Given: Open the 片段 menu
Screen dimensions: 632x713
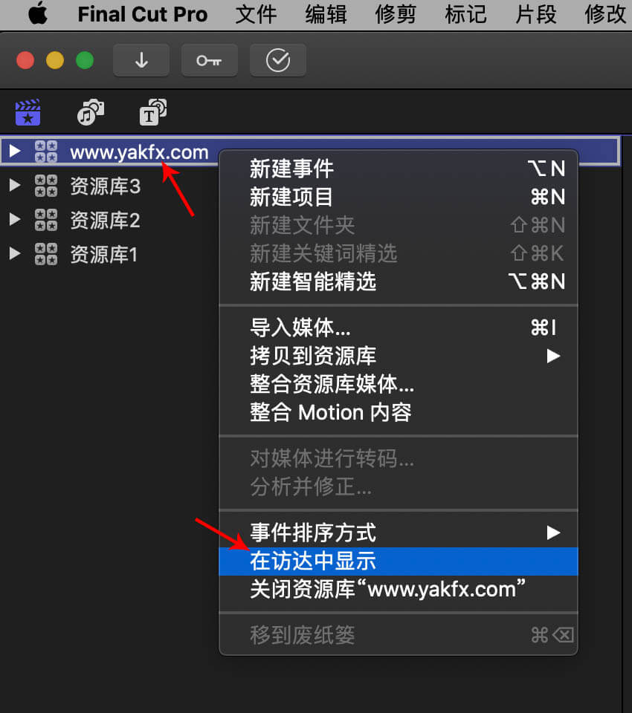Looking at the screenshot, I should [x=536, y=14].
